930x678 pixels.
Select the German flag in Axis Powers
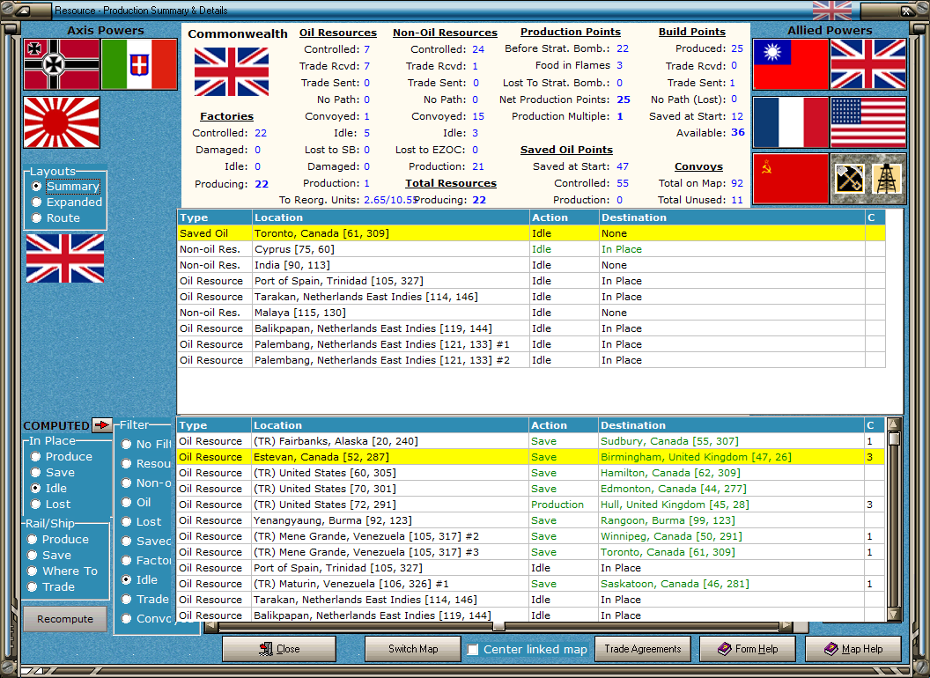62,64
